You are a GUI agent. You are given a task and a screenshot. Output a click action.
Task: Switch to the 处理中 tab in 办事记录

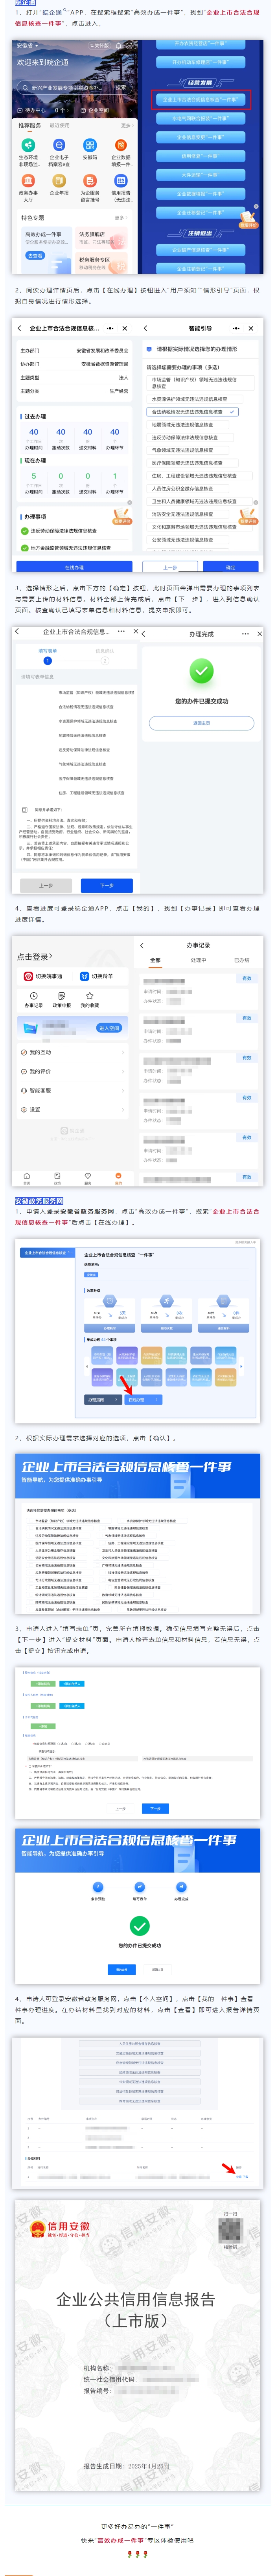pos(199,960)
